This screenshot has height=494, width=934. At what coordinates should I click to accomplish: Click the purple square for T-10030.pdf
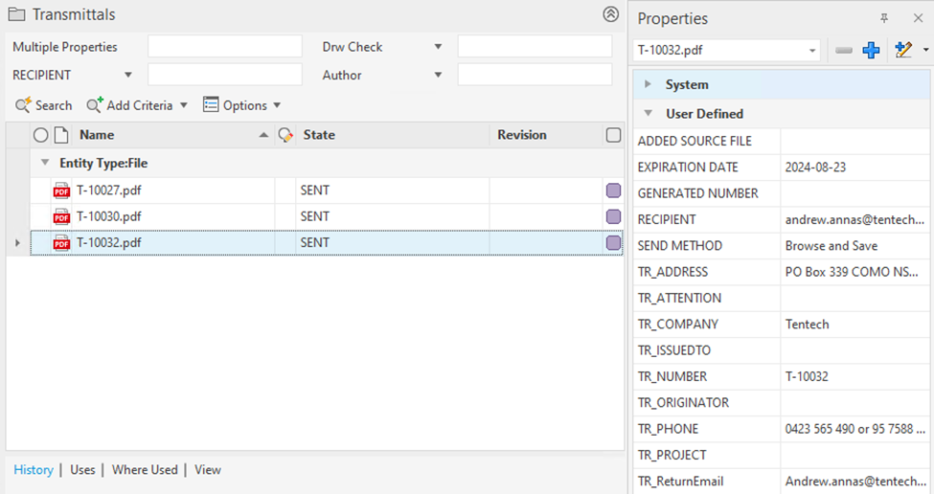(x=613, y=216)
